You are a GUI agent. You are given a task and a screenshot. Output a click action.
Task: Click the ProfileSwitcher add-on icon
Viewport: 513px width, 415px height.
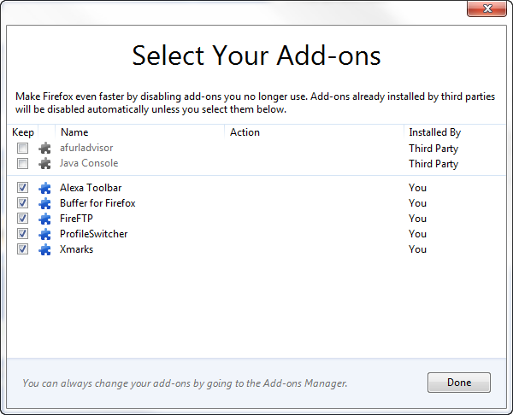pos(44,234)
